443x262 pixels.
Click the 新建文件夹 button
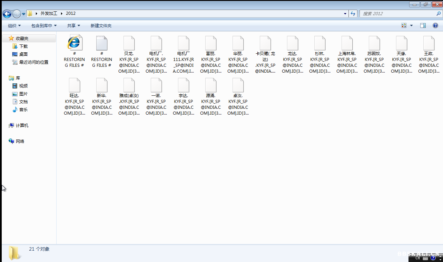pyautogui.click(x=101, y=26)
